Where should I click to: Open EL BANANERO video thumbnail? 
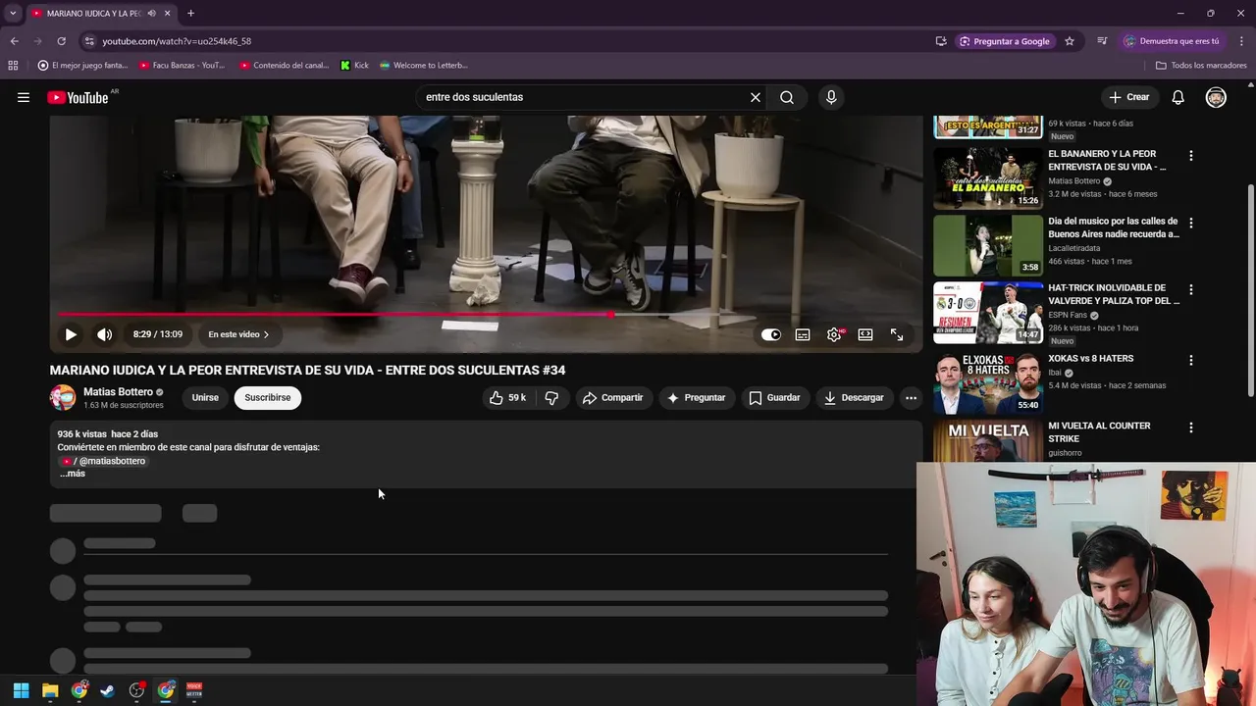pyautogui.click(x=987, y=178)
